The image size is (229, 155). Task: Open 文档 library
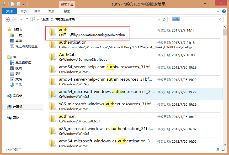coord(16,79)
